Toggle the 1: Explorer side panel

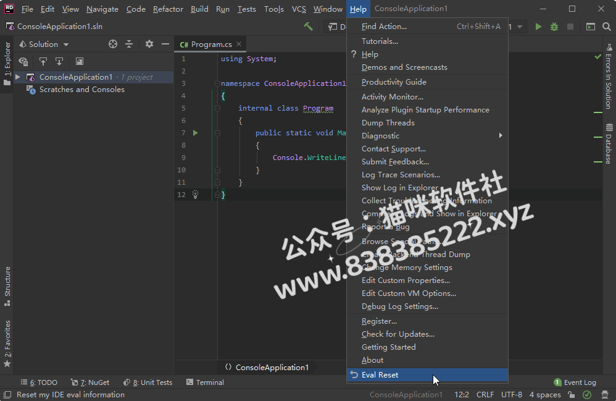point(7,64)
